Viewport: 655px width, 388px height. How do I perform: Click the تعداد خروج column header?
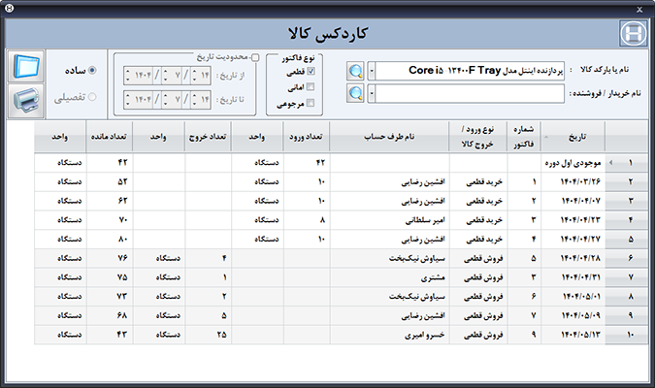point(208,137)
